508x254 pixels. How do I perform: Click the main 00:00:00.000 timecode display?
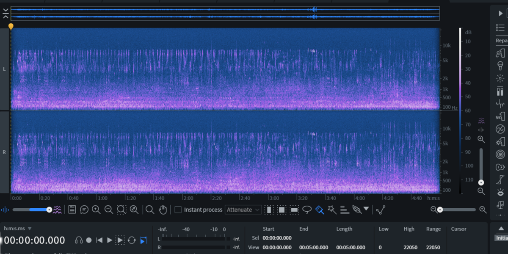pos(35,240)
